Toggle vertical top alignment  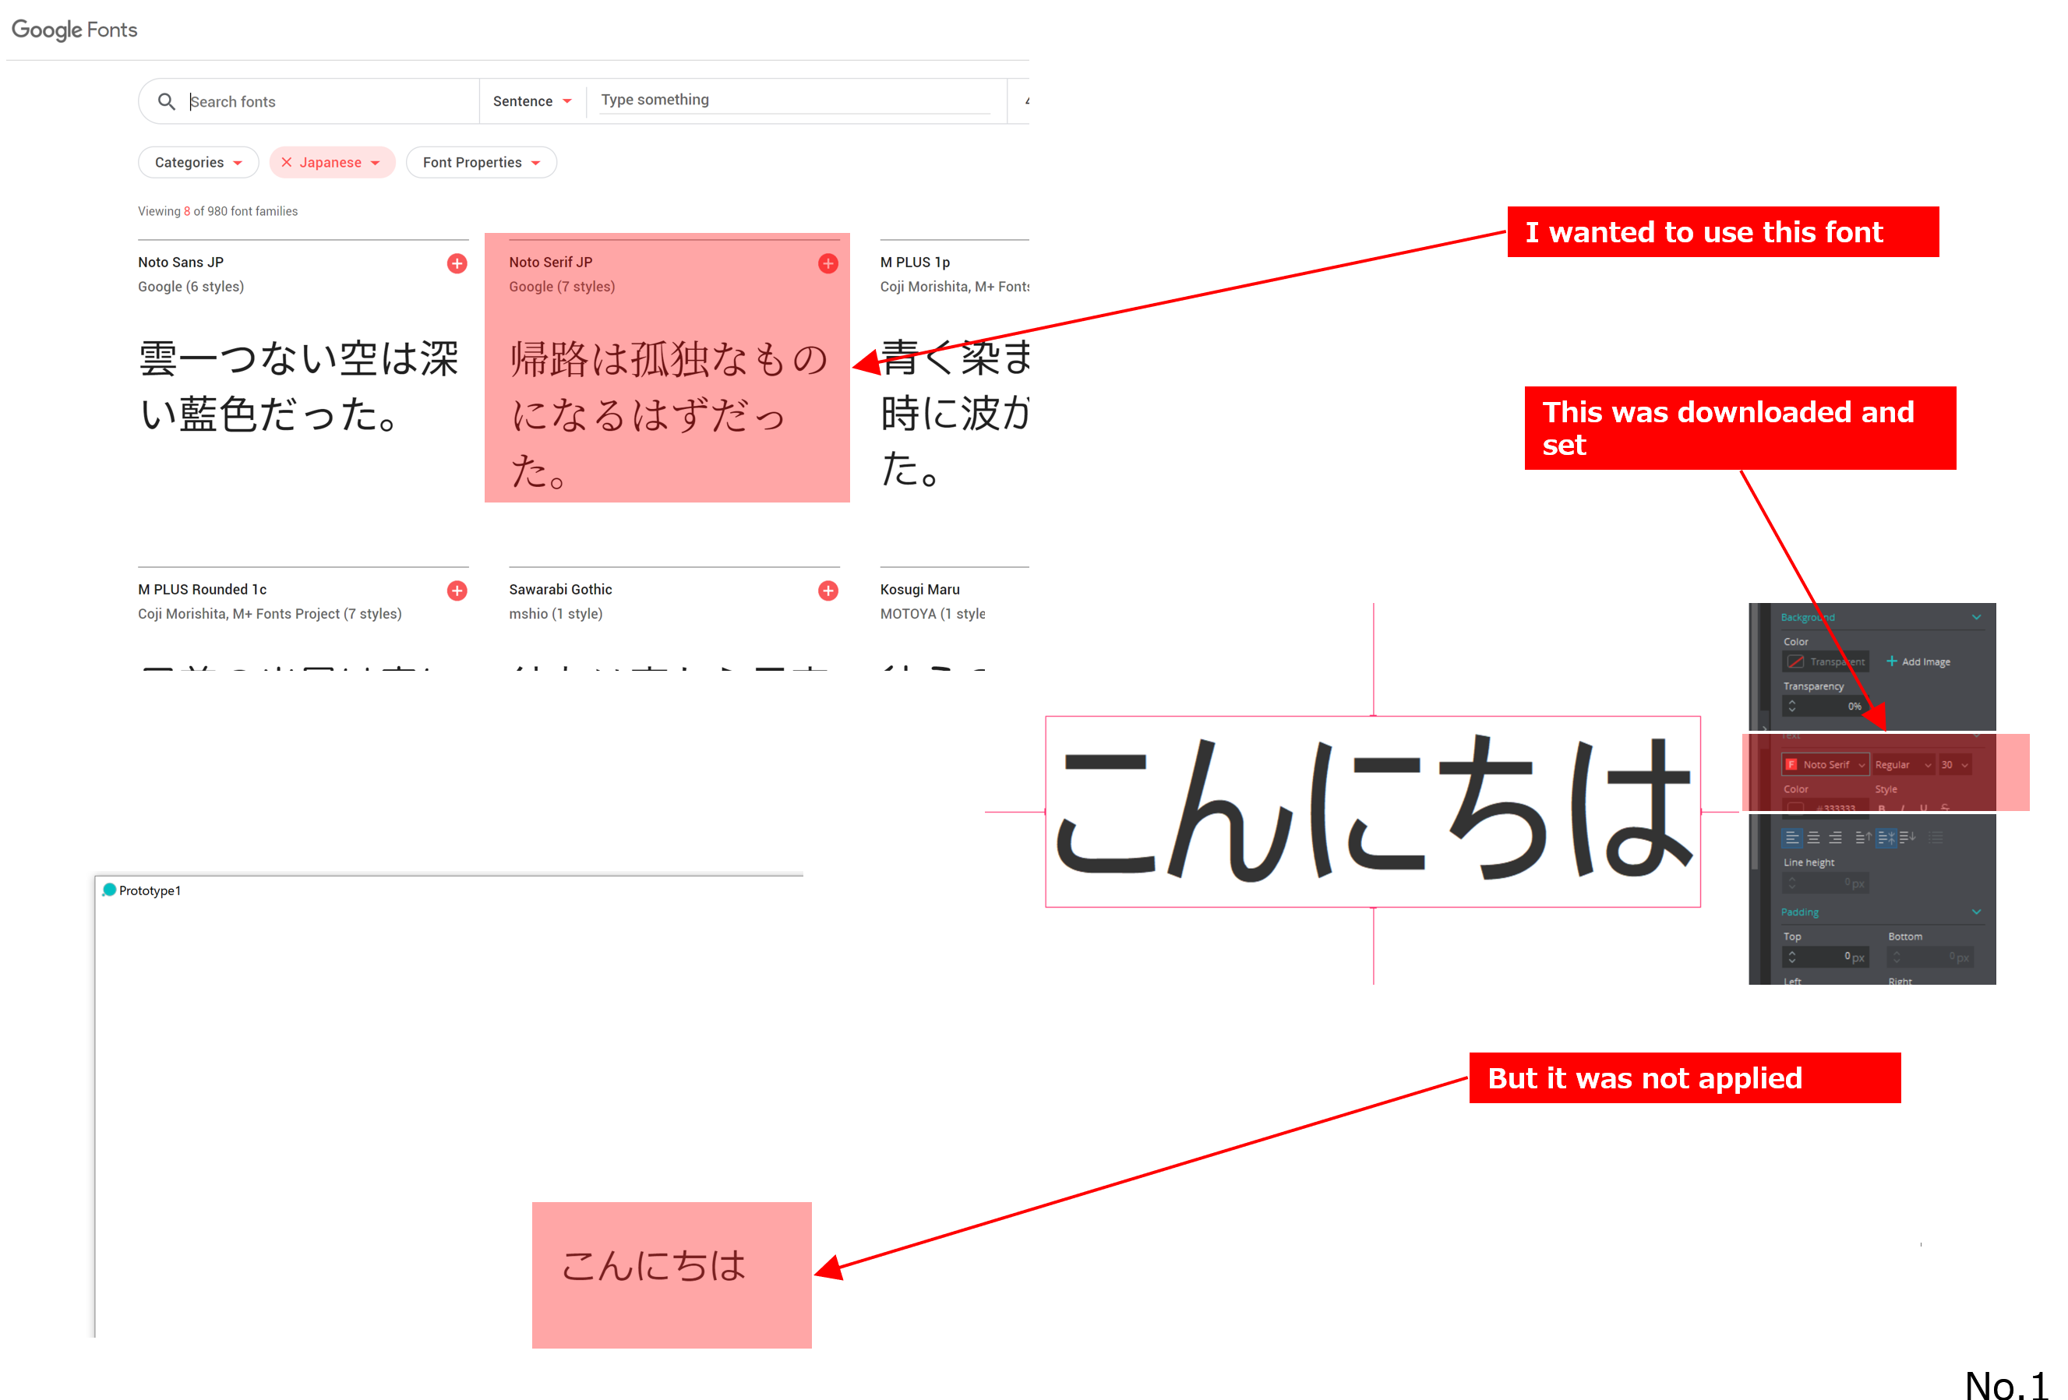[1863, 837]
